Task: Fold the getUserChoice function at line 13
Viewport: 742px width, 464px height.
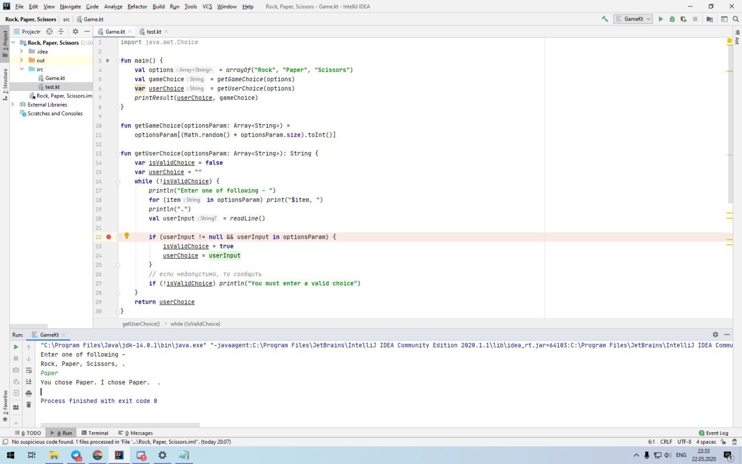Action: coord(118,153)
